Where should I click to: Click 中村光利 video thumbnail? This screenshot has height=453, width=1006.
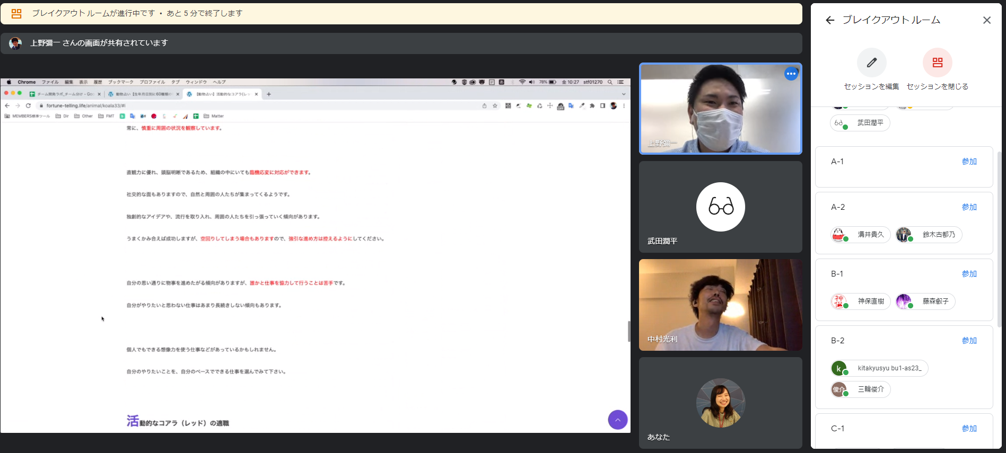coord(720,305)
